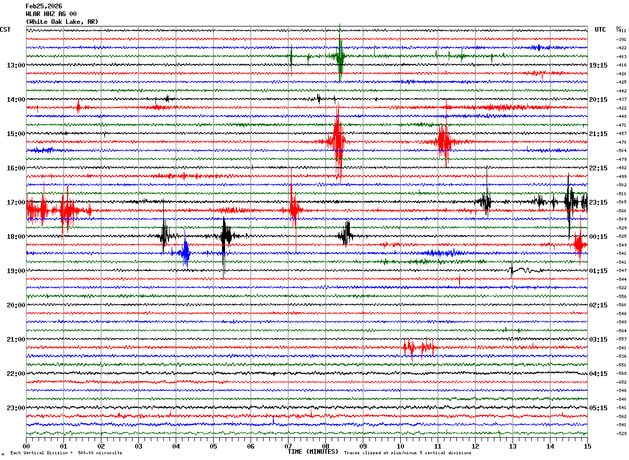Select the 22:00 CST time label
Viewport: 629px width, 460px height.
coord(16,374)
